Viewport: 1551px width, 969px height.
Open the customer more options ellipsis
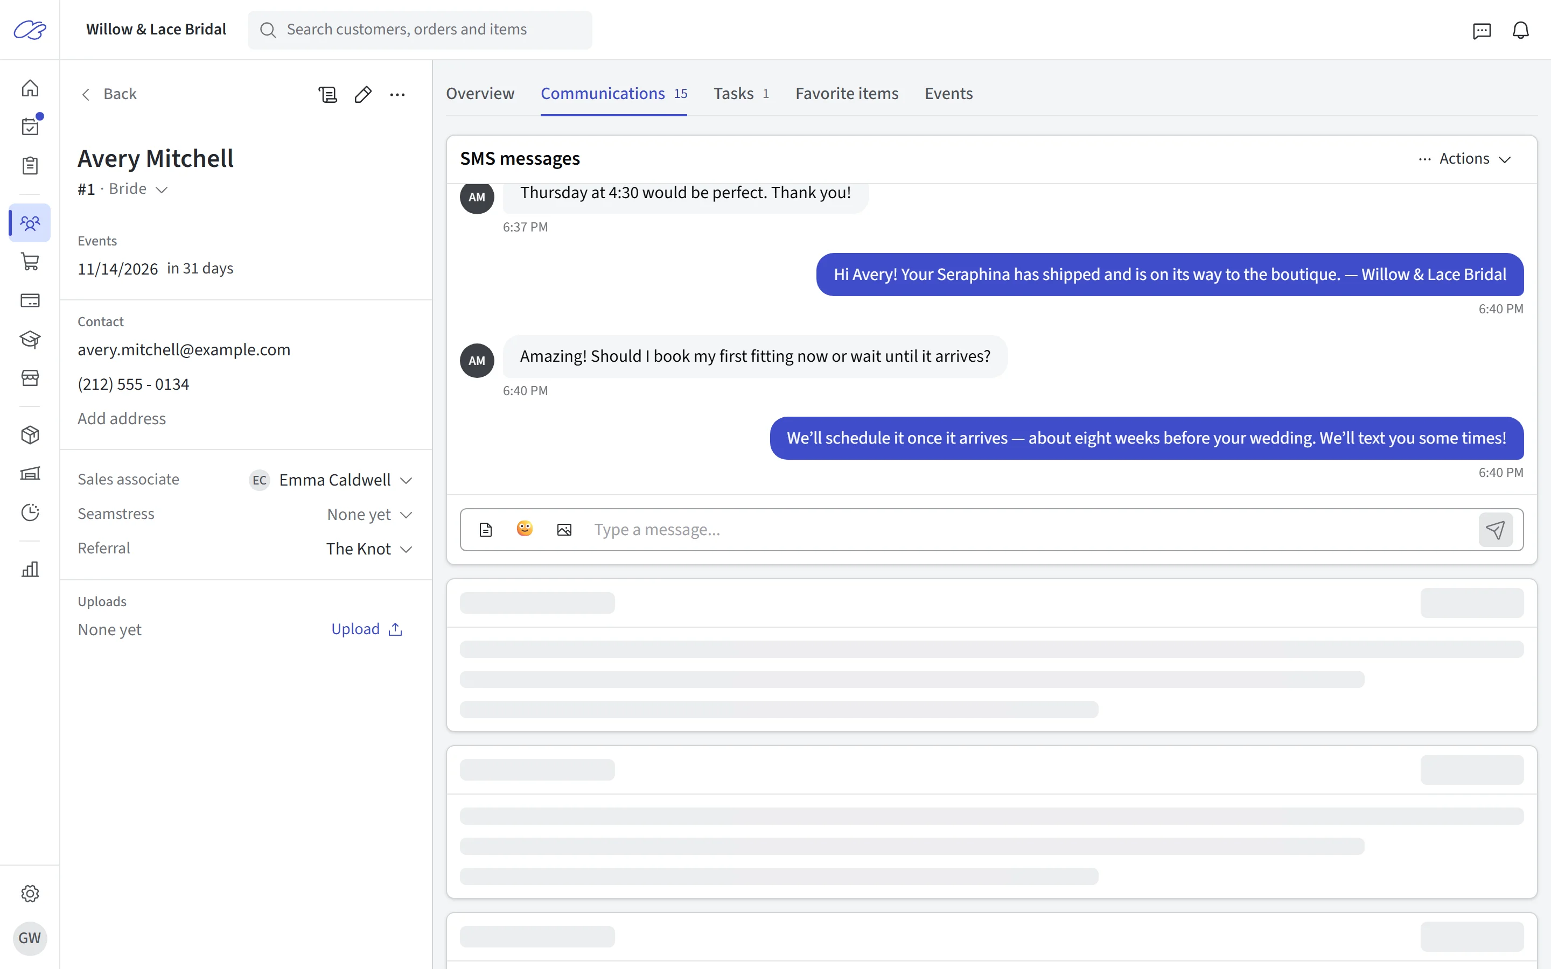[x=397, y=94]
